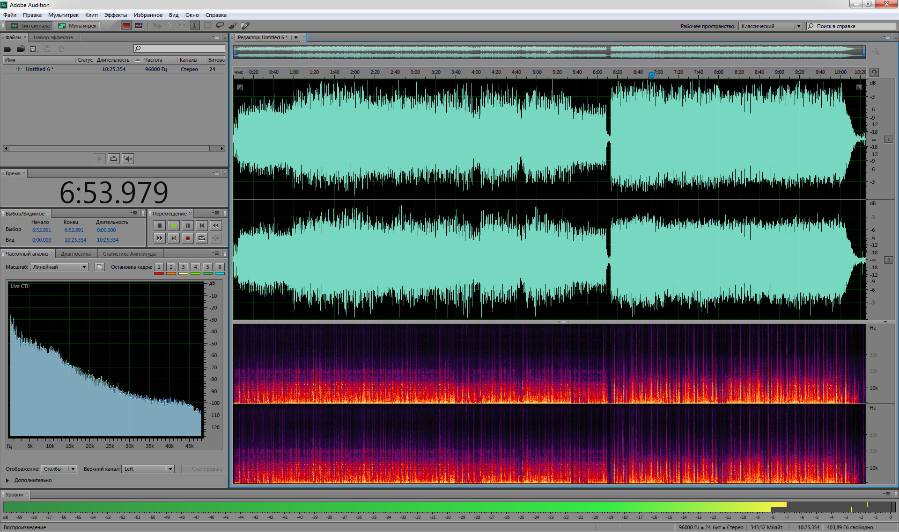The image size is (899, 532).
Task: Switch to the Диагностика tab
Action: [x=76, y=254]
